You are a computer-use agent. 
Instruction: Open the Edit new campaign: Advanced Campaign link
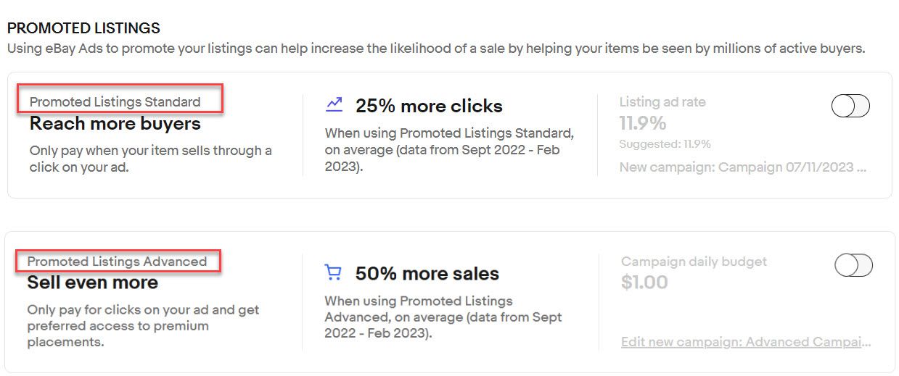click(746, 342)
